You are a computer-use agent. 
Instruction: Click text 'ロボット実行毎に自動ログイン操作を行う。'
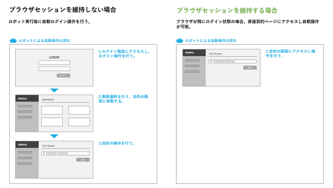point(50,22)
